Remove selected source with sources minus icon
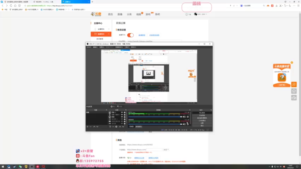Screen dimensions: 301x169 point(113,127)
